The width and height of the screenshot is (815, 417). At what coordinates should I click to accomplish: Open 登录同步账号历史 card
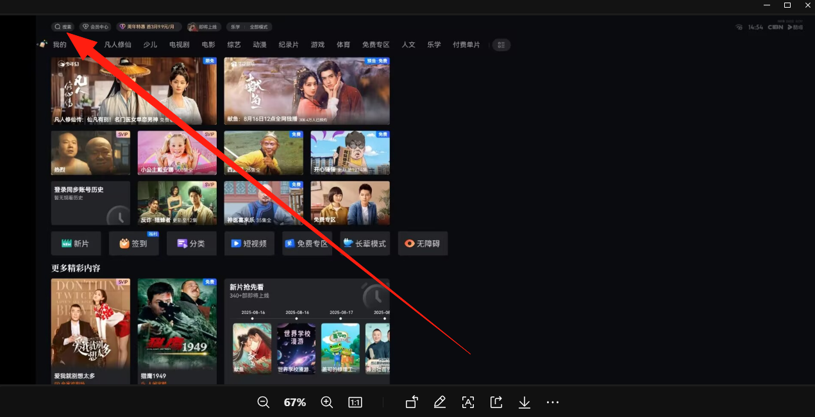click(90, 203)
